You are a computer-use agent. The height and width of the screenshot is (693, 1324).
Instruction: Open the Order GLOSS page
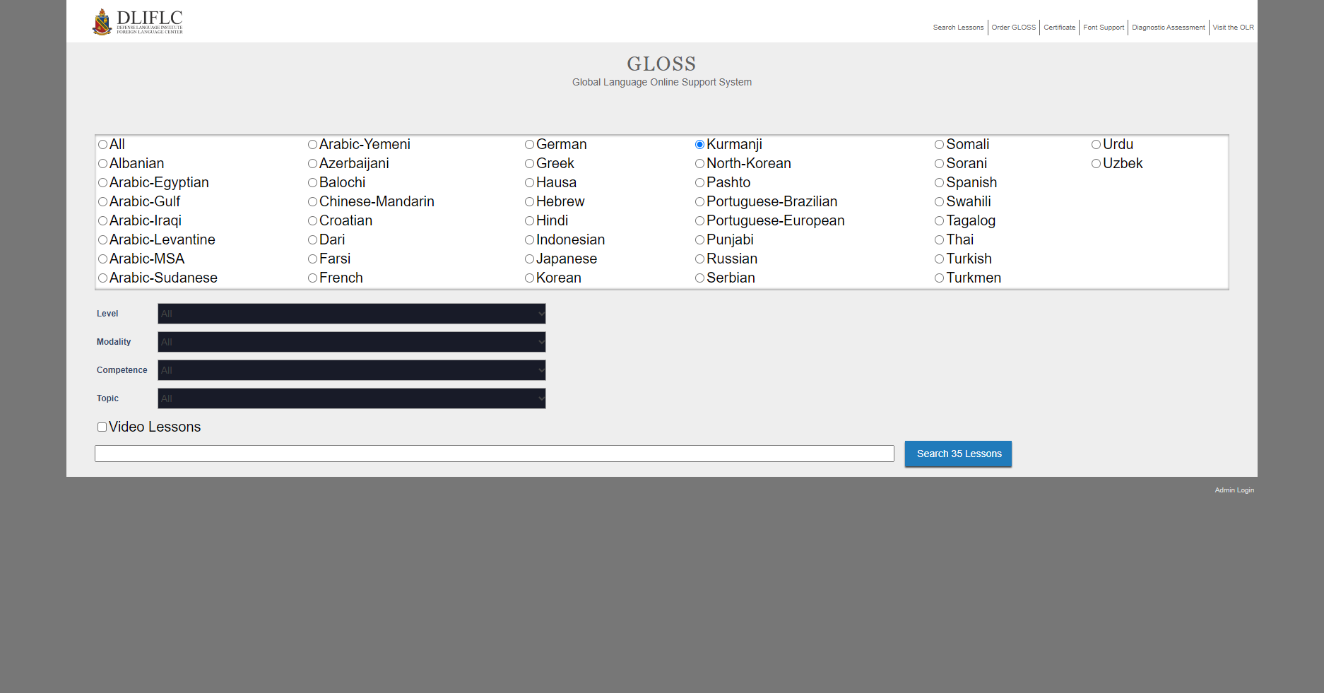tap(1013, 27)
